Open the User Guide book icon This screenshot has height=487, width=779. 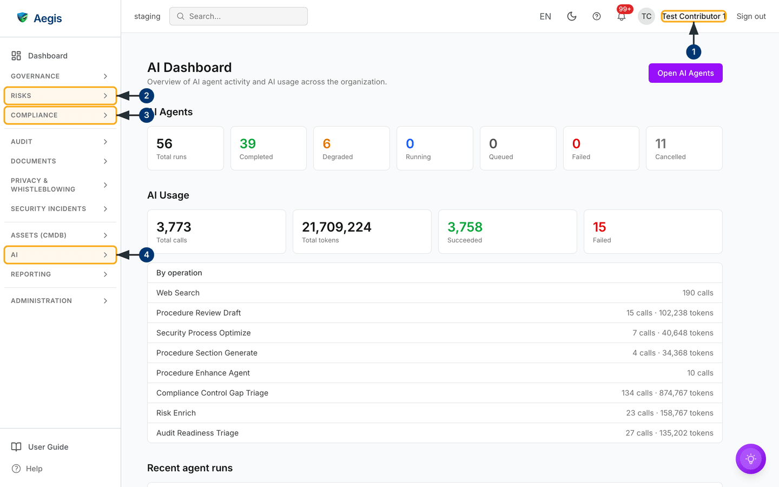point(16,447)
